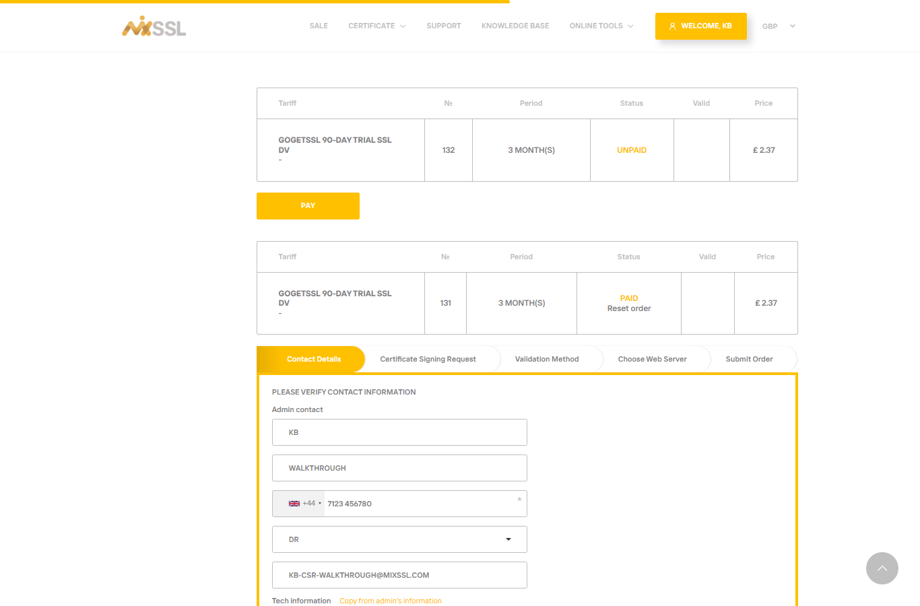Open the SALE menu item
This screenshot has height=606, width=920.
point(319,26)
